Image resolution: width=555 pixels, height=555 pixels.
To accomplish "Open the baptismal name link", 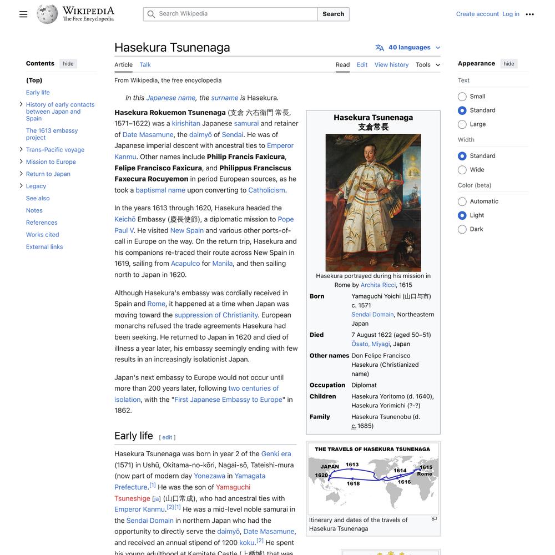I will point(160,190).
